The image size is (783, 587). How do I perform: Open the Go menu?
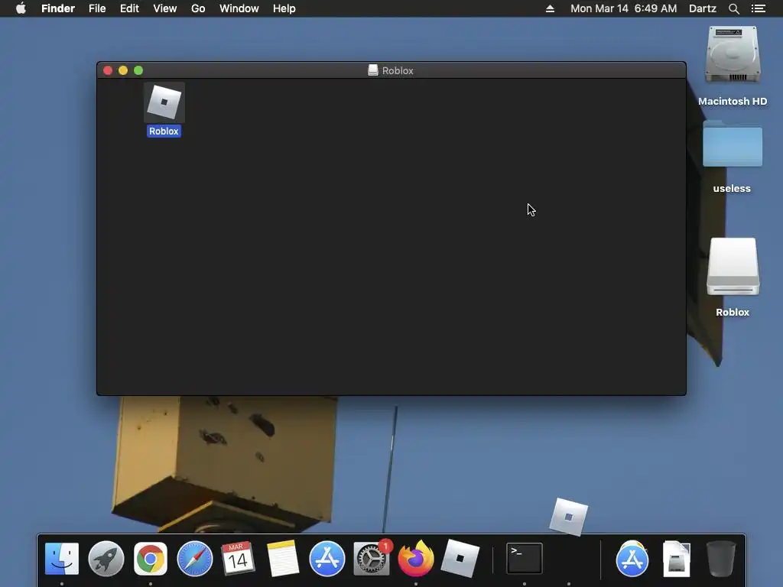click(x=198, y=8)
